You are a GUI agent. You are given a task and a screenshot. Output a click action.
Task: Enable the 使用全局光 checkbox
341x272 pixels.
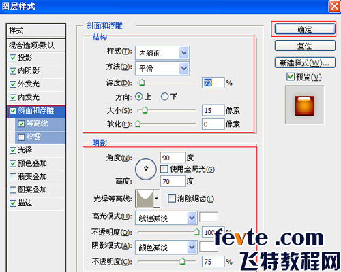coord(164,169)
